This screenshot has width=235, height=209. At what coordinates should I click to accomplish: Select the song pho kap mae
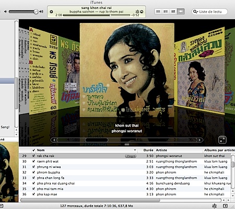click(47, 194)
